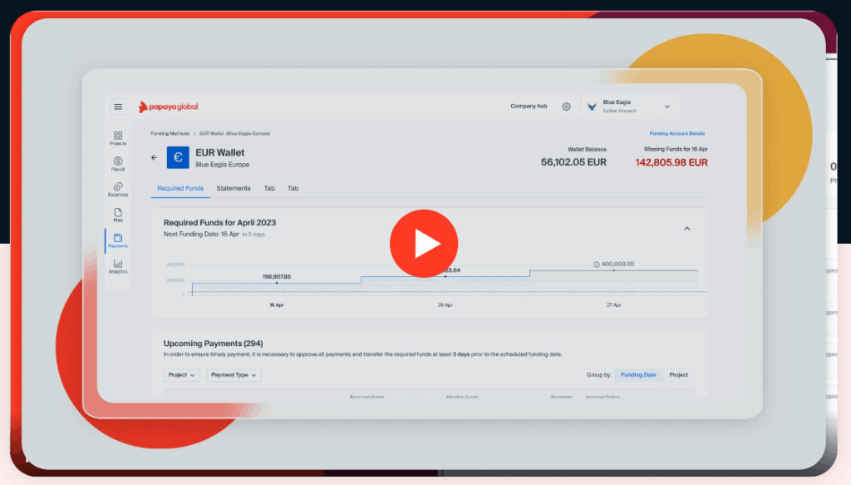
Task: Click the Papaya Global logo
Action: pyautogui.click(x=168, y=107)
